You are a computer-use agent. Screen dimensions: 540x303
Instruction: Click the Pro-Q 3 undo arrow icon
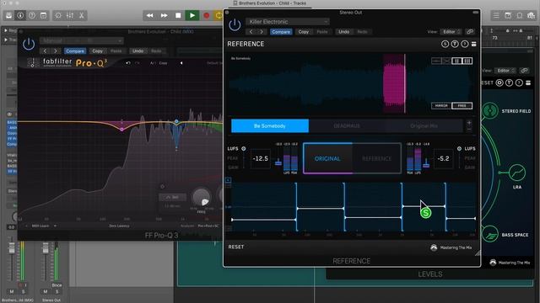[128, 63]
